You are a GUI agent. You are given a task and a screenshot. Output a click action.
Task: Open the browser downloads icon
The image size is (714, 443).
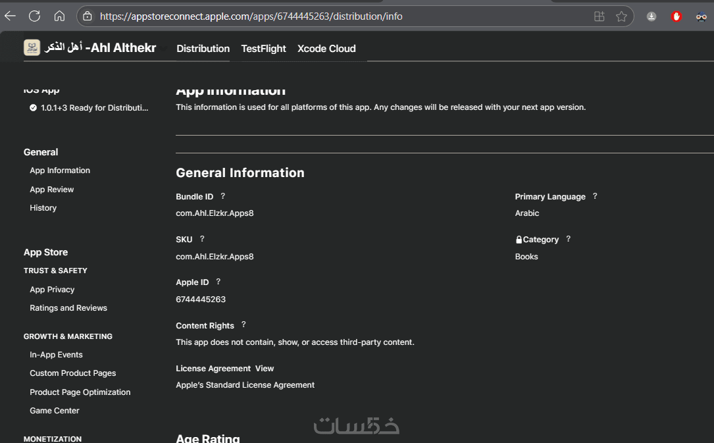651,16
